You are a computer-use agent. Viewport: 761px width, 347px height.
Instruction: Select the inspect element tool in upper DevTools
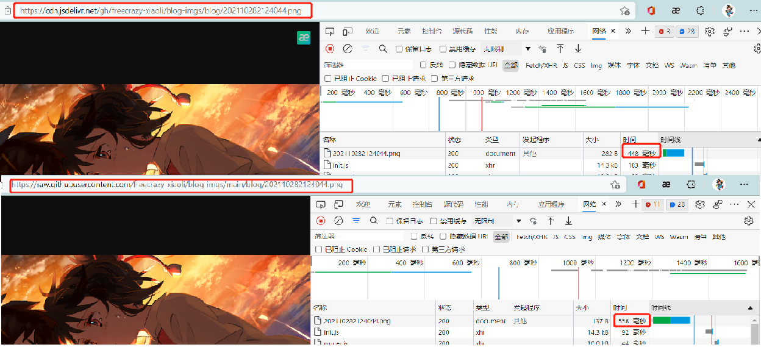coord(329,31)
